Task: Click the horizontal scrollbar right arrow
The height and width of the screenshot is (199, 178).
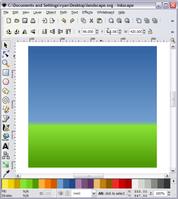Action: (x=167, y=176)
